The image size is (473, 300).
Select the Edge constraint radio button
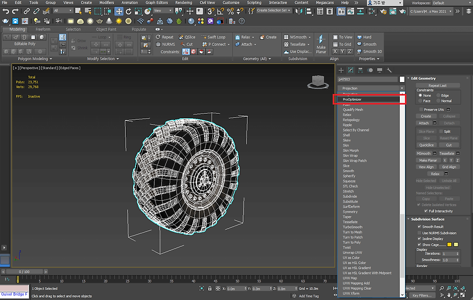(x=439, y=95)
